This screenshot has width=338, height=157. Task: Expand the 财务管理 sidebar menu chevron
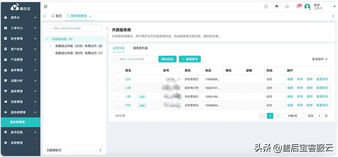[x=35, y=39]
